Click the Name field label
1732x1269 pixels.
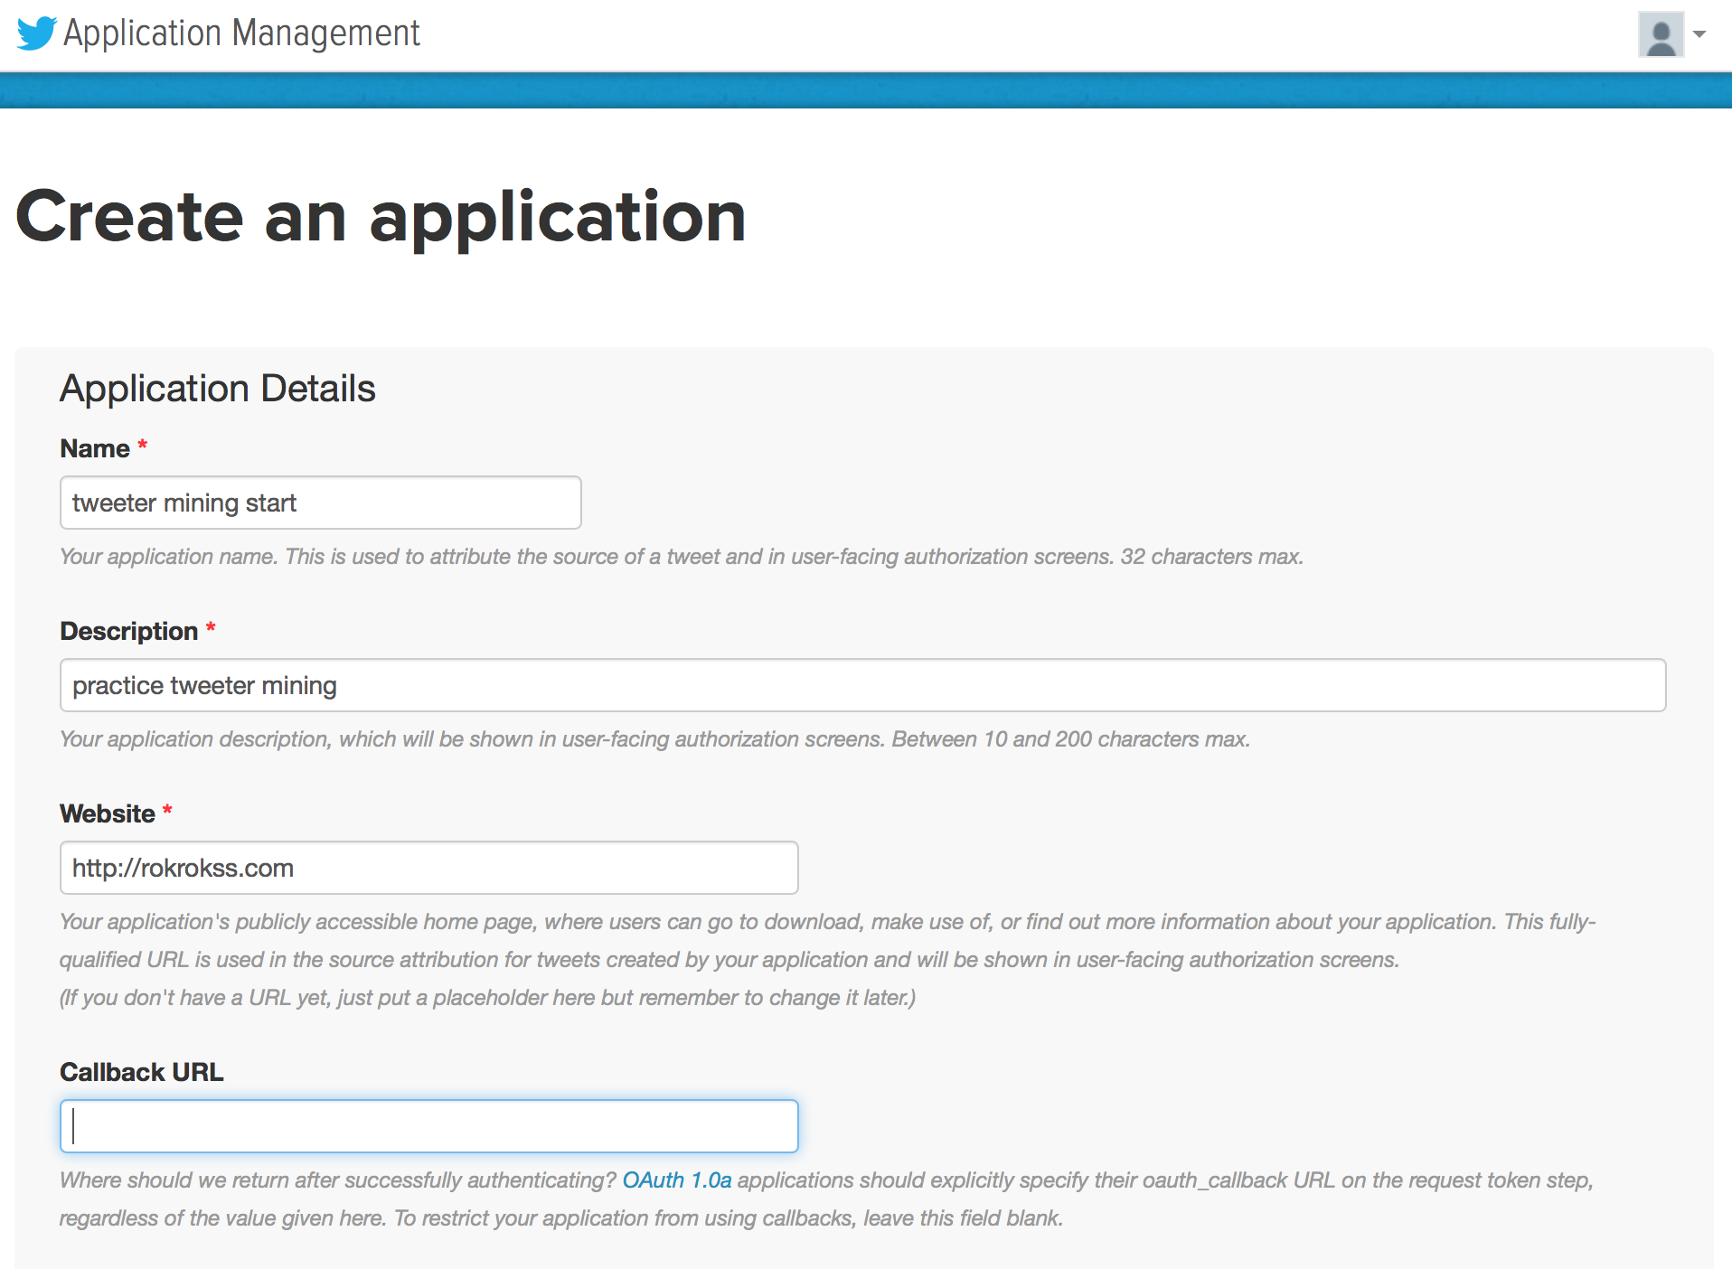[95, 448]
